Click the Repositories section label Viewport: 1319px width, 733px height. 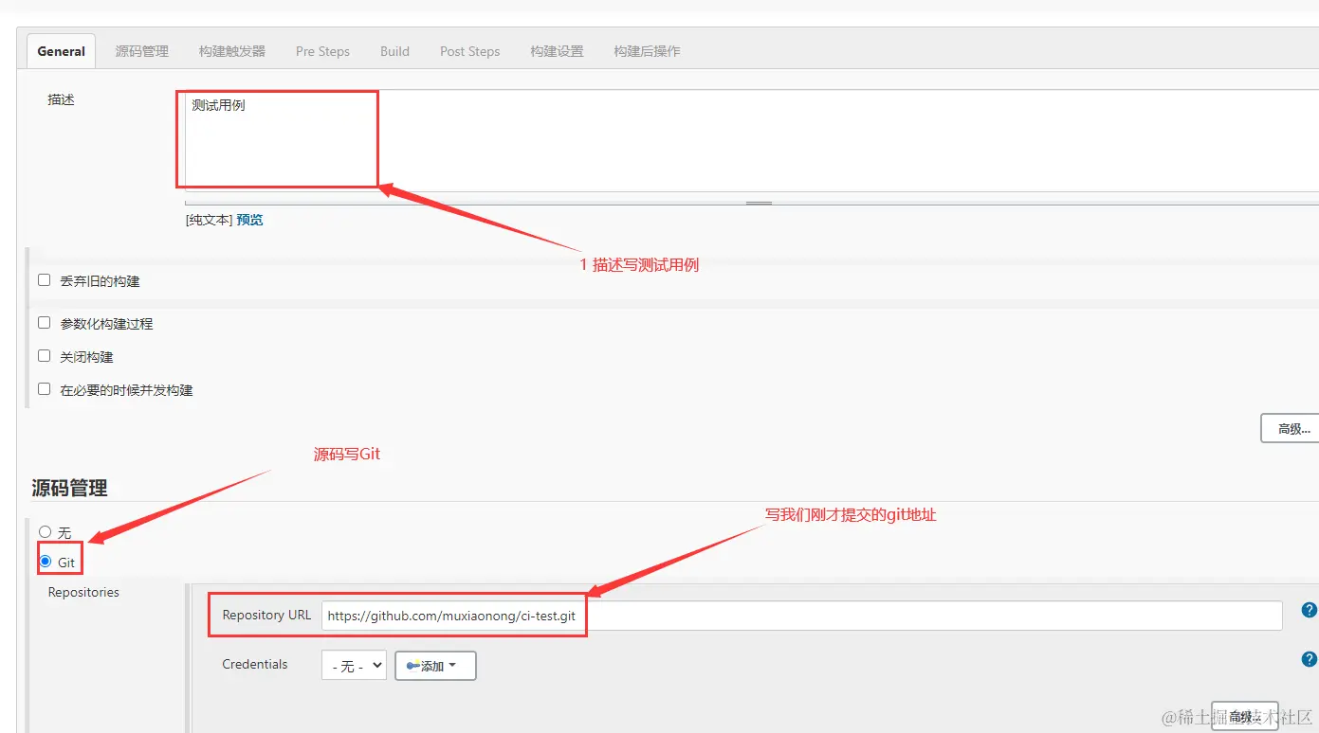tap(83, 592)
